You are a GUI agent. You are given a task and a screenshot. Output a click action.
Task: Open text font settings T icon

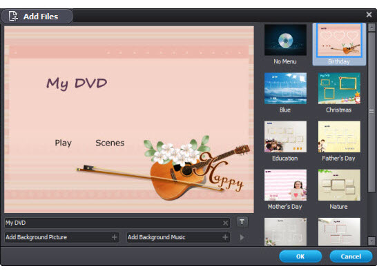pos(242,222)
